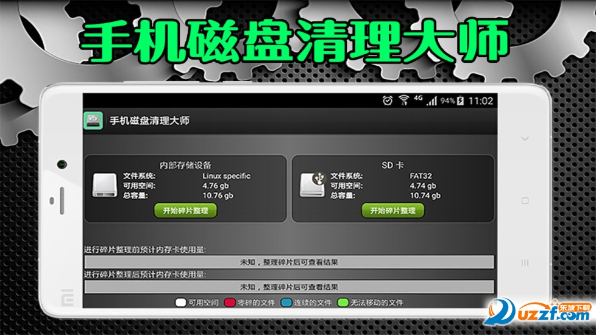Image resolution: width=596 pixels, height=335 pixels.
Task: Click the post-defrag memory usage bar
Action: tap(289, 287)
